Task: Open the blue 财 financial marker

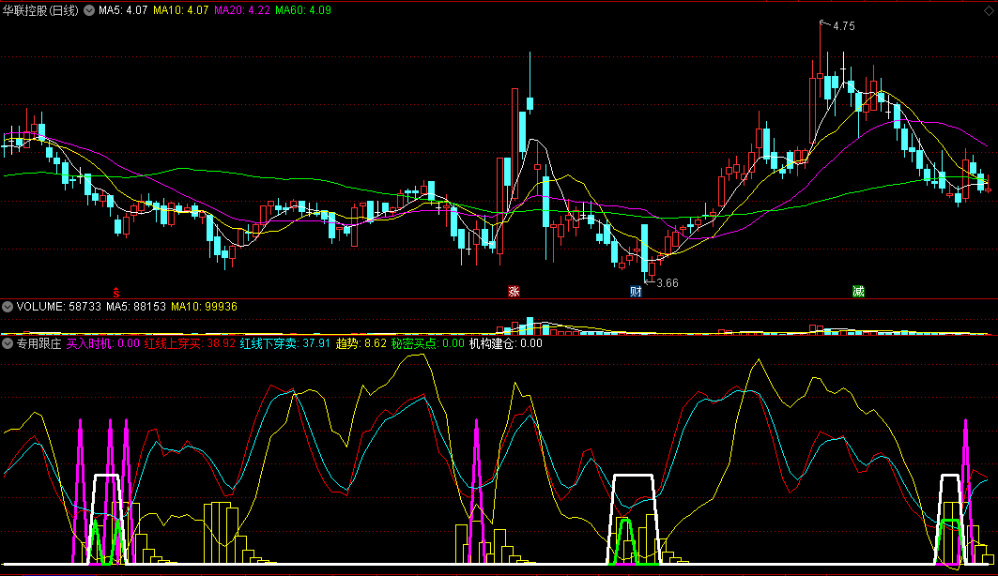Action: coord(636,291)
